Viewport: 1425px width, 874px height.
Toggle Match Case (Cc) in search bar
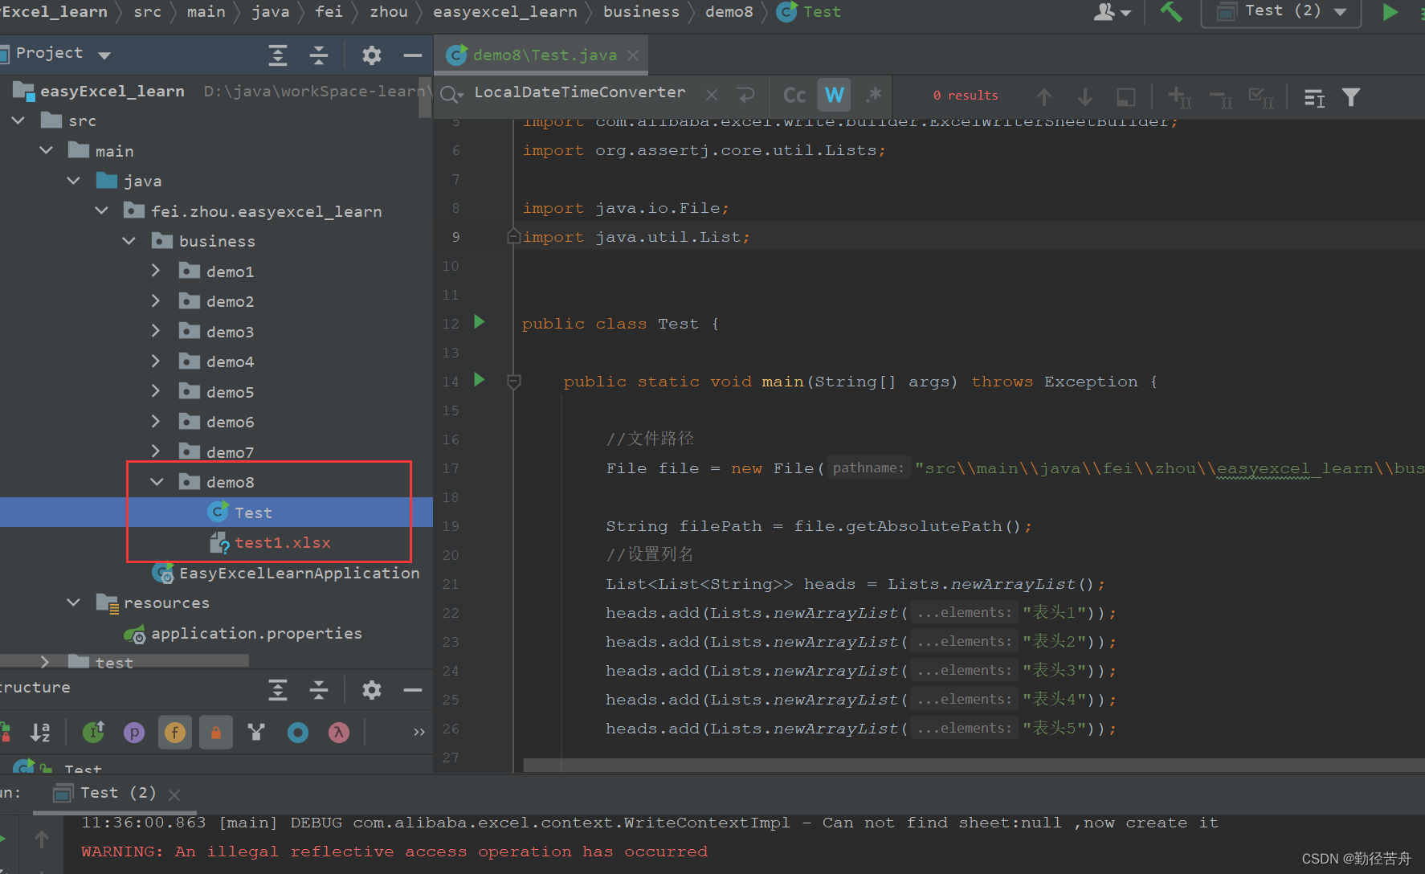[x=794, y=95]
